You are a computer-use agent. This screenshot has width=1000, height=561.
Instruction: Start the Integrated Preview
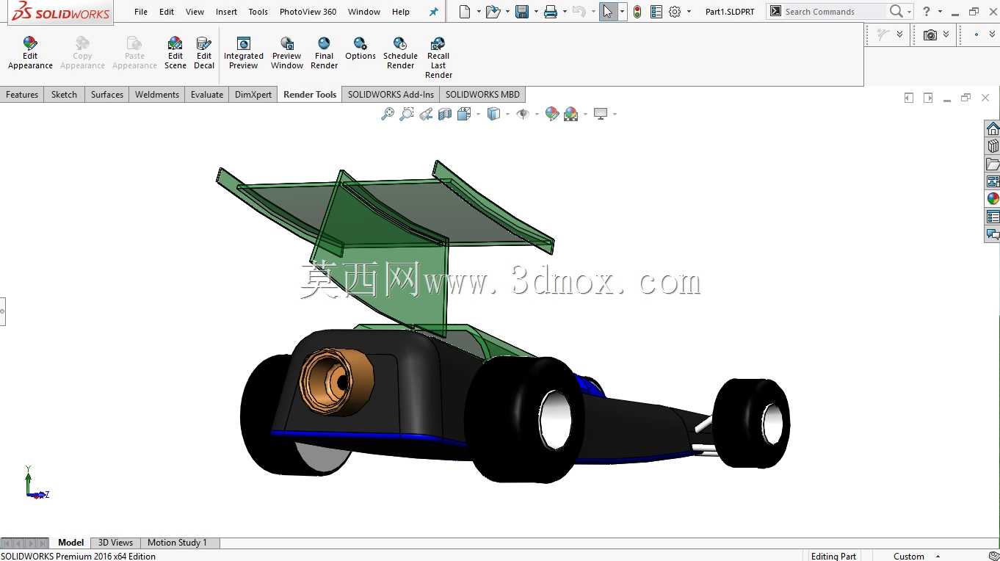tap(244, 53)
